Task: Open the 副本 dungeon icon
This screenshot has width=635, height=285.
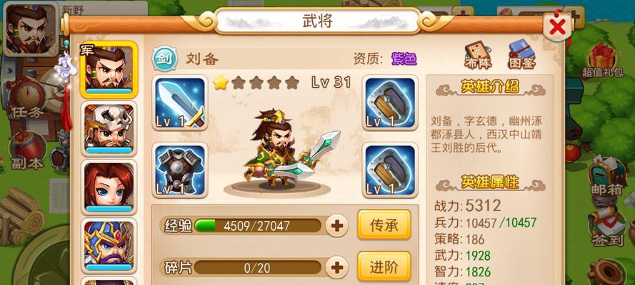Action: (27, 151)
